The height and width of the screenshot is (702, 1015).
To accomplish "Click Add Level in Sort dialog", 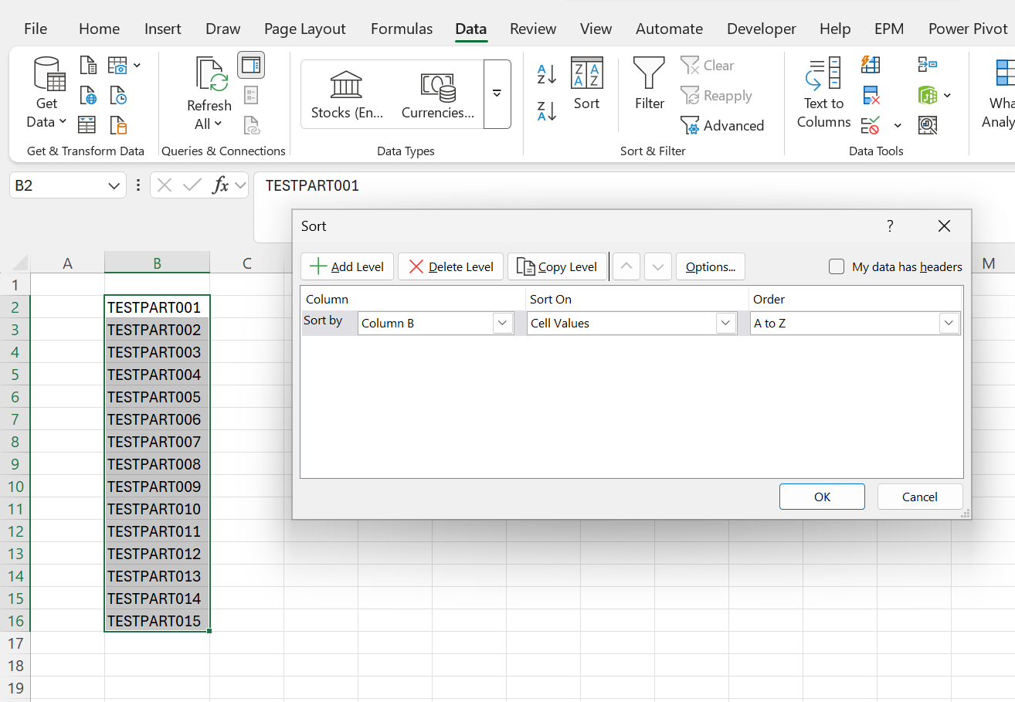I will point(348,266).
